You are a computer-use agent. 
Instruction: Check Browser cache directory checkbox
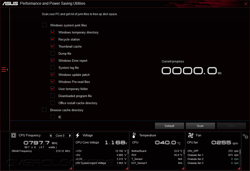pos(44,110)
